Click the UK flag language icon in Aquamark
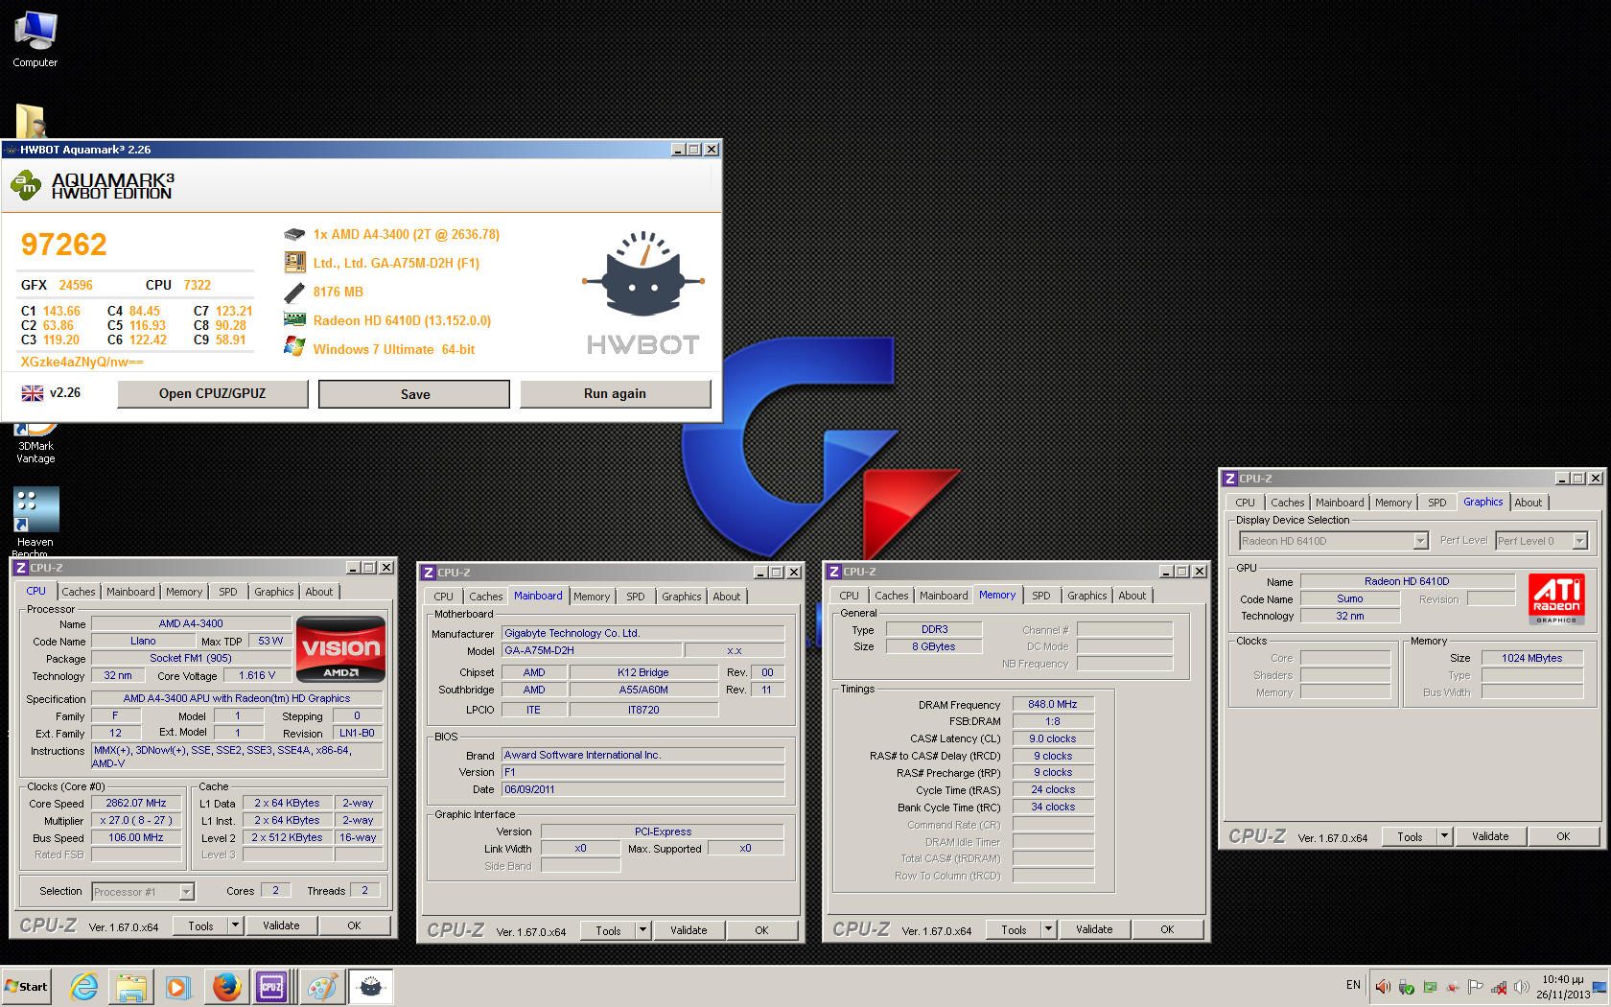The height and width of the screenshot is (1007, 1611). [x=33, y=393]
